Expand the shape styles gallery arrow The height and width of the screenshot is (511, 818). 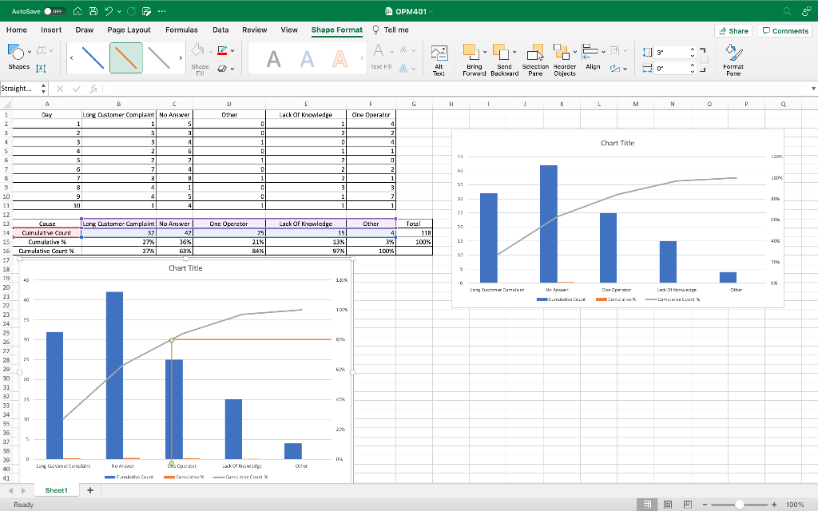click(181, 57)
